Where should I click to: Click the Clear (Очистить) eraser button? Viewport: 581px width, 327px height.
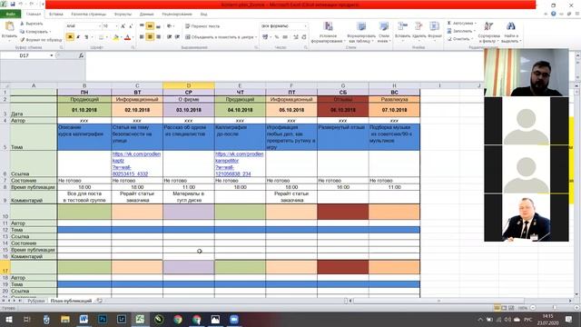point(459,39)
